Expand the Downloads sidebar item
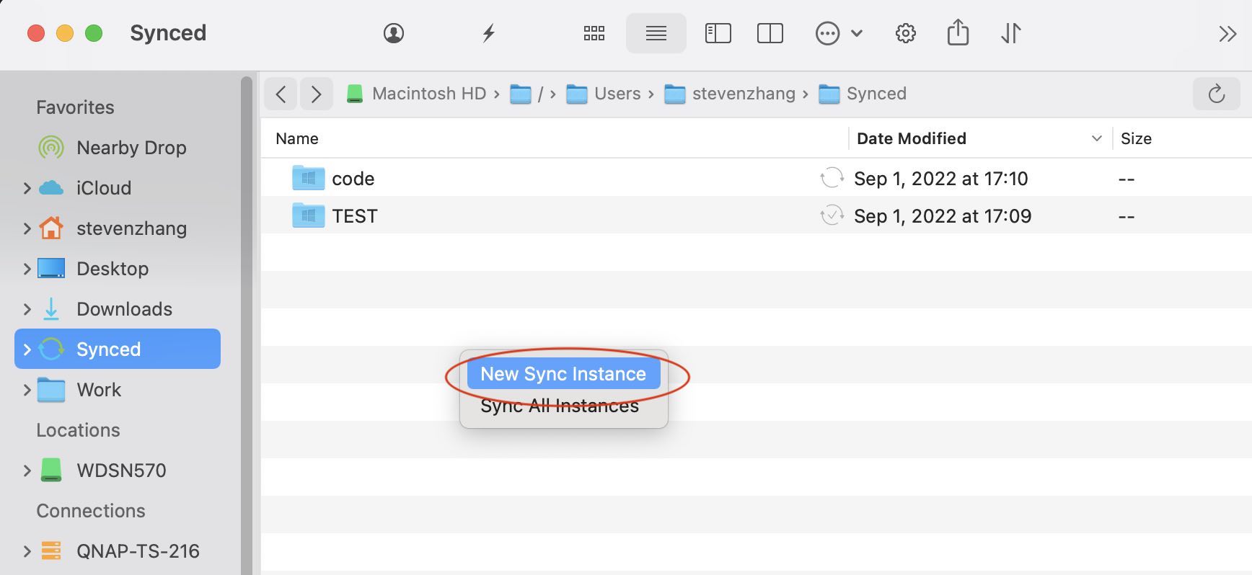This screenshot has width=1252, height=575. pos(27,309)
